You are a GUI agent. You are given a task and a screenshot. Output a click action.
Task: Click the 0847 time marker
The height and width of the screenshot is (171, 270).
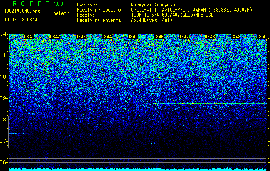pos(184,37)
